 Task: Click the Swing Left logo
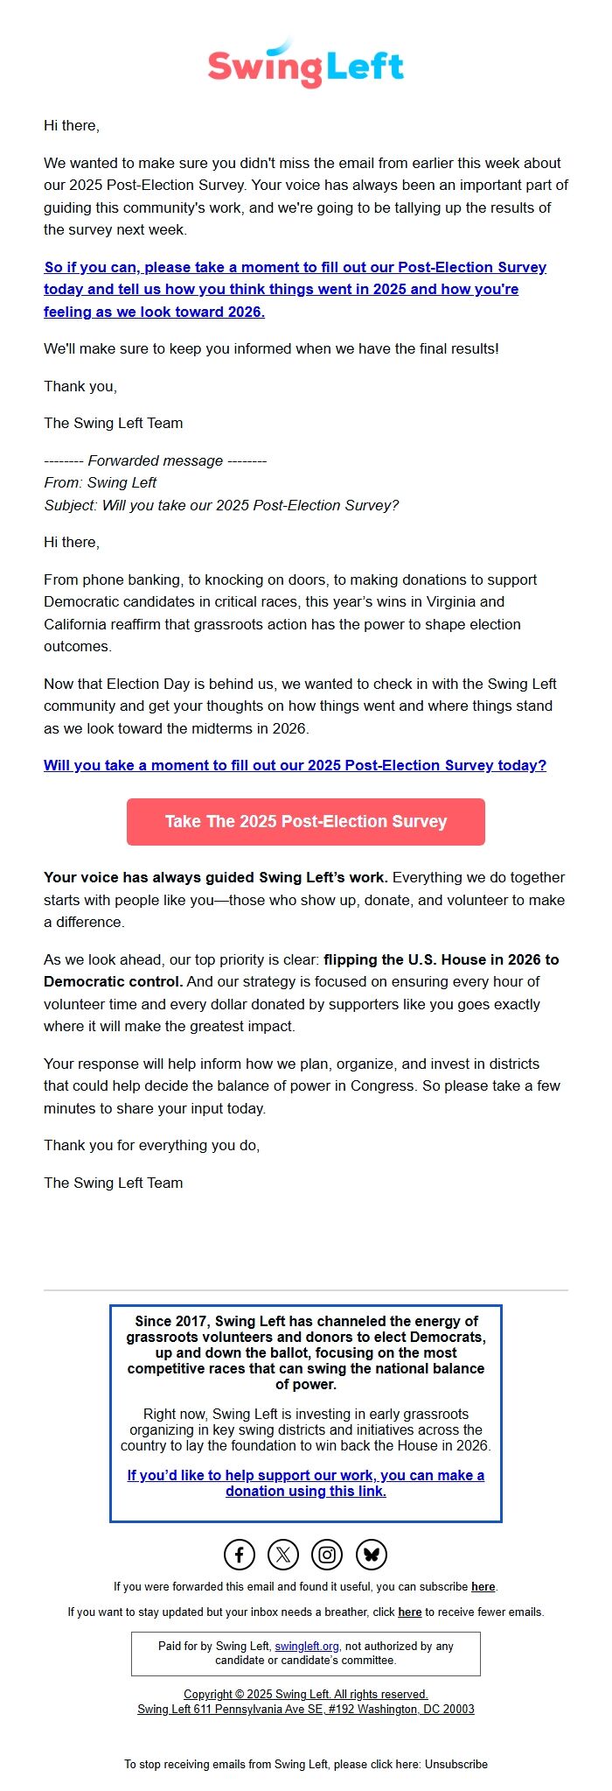pyautogui.click(x=305, y=64)
